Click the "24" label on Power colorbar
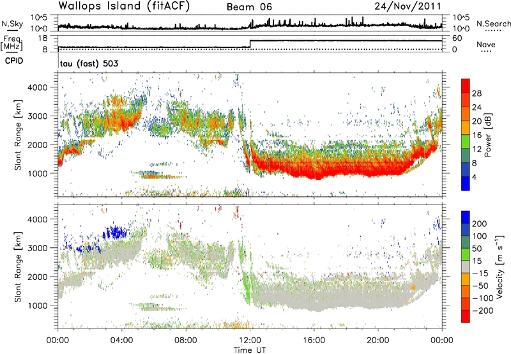The height and width of the screenshot is (354, 511). pos(477,107)
